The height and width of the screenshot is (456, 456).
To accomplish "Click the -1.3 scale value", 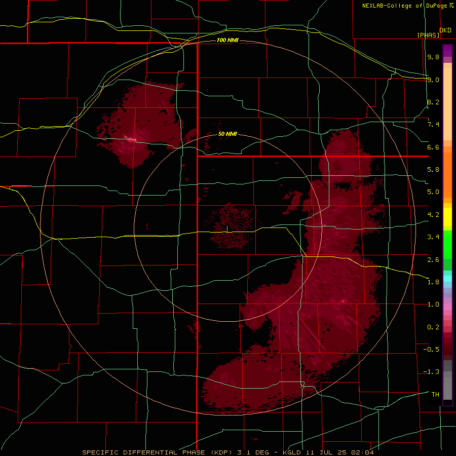I will click(431, 372).
